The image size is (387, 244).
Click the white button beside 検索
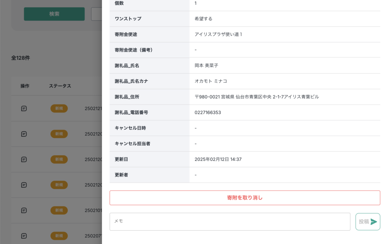[x=96, y=14]
